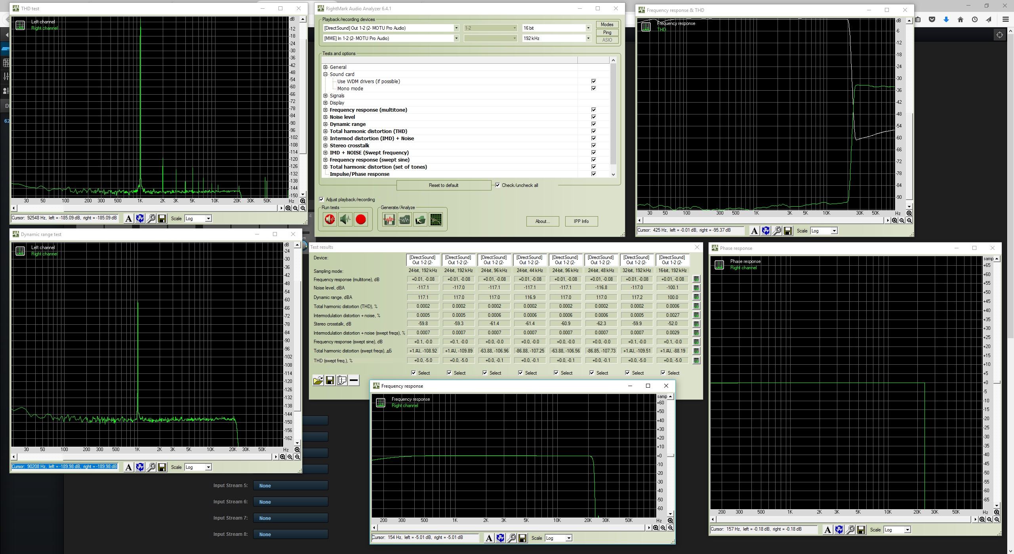Select the Noise level tree item
The image size is (1014, 554).
[342, 117]
